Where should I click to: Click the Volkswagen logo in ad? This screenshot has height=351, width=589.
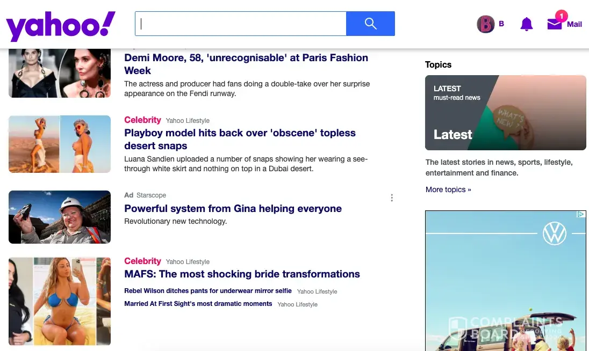[x=555, y=233]
